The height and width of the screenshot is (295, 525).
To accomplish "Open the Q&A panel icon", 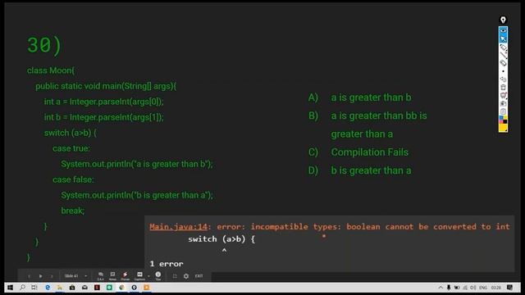I will [x=100, y=276].
